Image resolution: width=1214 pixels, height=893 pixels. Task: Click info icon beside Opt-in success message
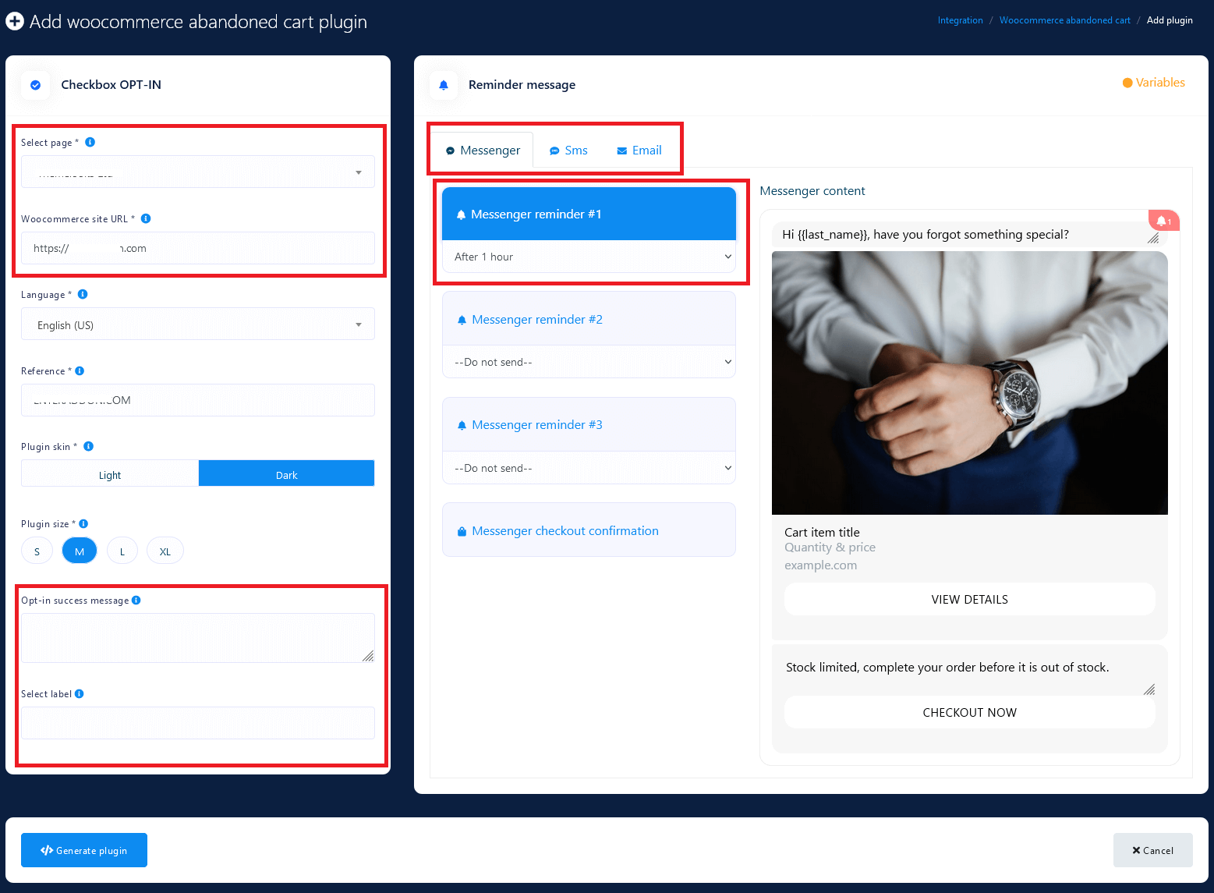(x=136, y=600)
